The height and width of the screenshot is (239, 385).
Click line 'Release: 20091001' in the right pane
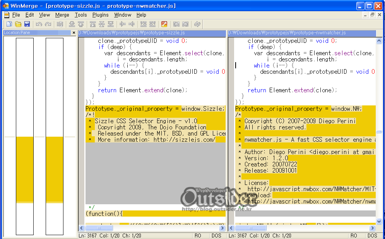pyautogui.click(x=270, y=171)
